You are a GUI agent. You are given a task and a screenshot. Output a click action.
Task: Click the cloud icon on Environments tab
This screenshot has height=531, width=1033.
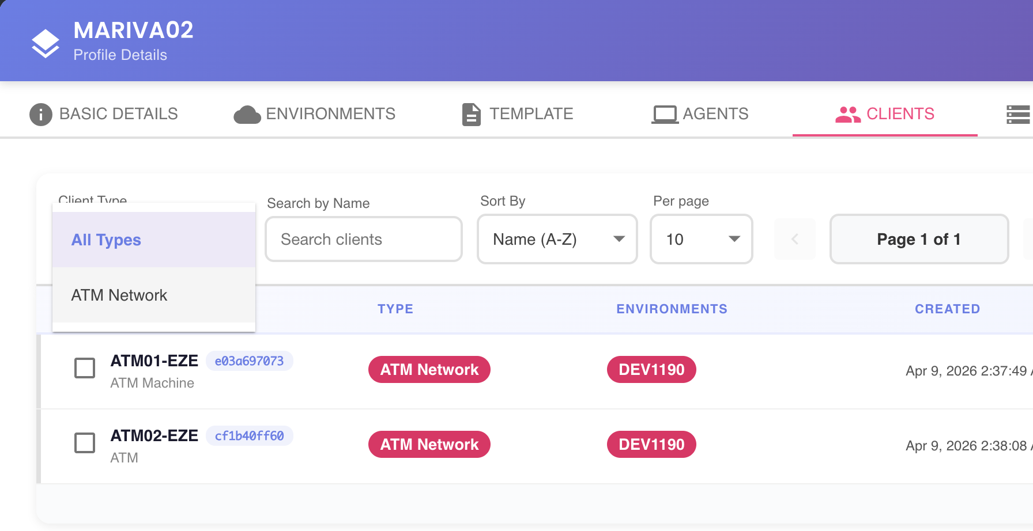coord(247,115)
